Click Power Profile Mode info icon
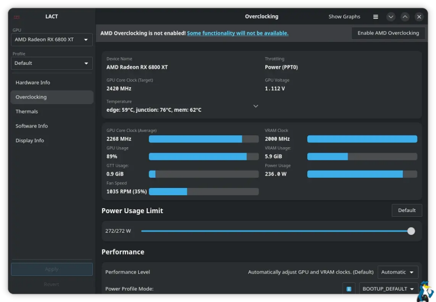The image size is (436, 302). 349,289
